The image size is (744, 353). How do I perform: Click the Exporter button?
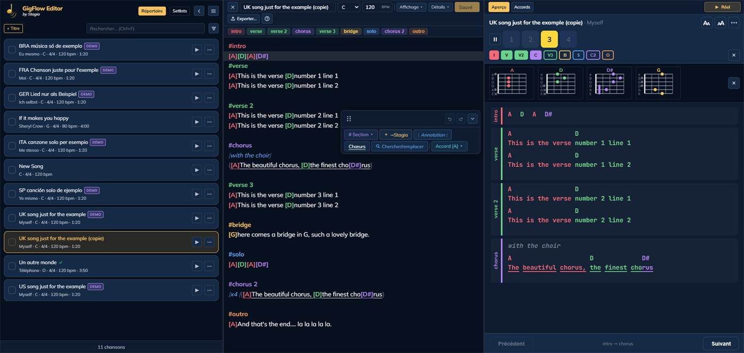tap(244, 19)
